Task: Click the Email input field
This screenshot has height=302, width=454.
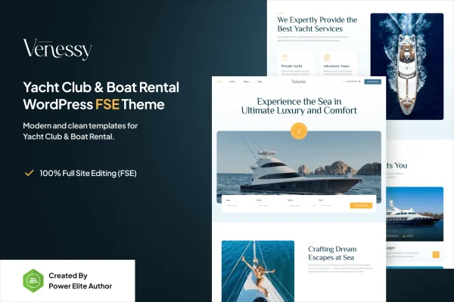Action: (269, 205)
